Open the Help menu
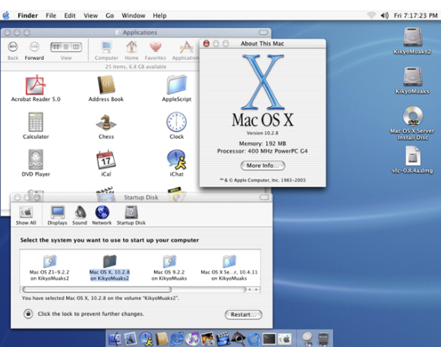The width and height of the screenshot is (441, 347). (159, 15)
